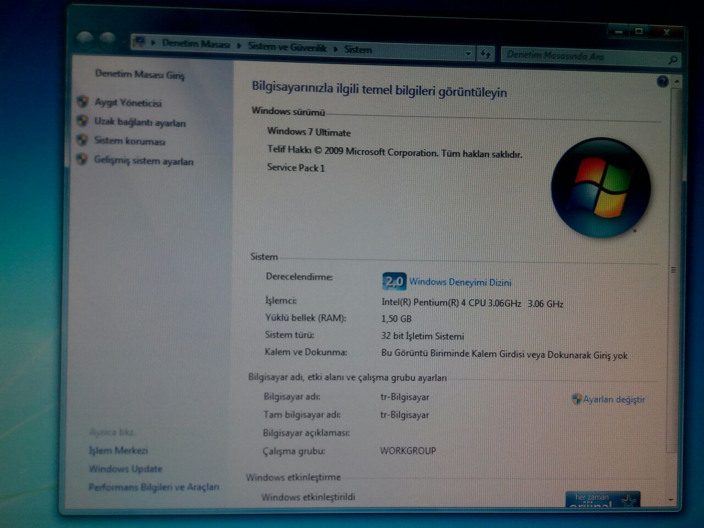
Task: Click the shield icon next to Aygıt Yöneticisi
Action: (82, 101)
